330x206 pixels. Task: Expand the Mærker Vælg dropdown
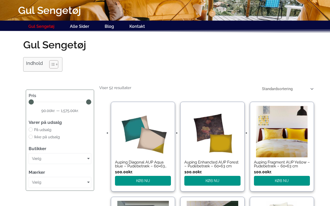point(60,182)
